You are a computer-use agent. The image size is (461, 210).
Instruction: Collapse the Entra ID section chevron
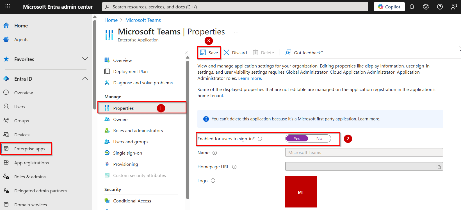point(85,79)
